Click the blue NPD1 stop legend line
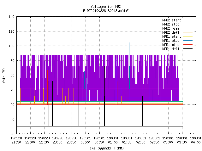202x151 pixels. 188,41
